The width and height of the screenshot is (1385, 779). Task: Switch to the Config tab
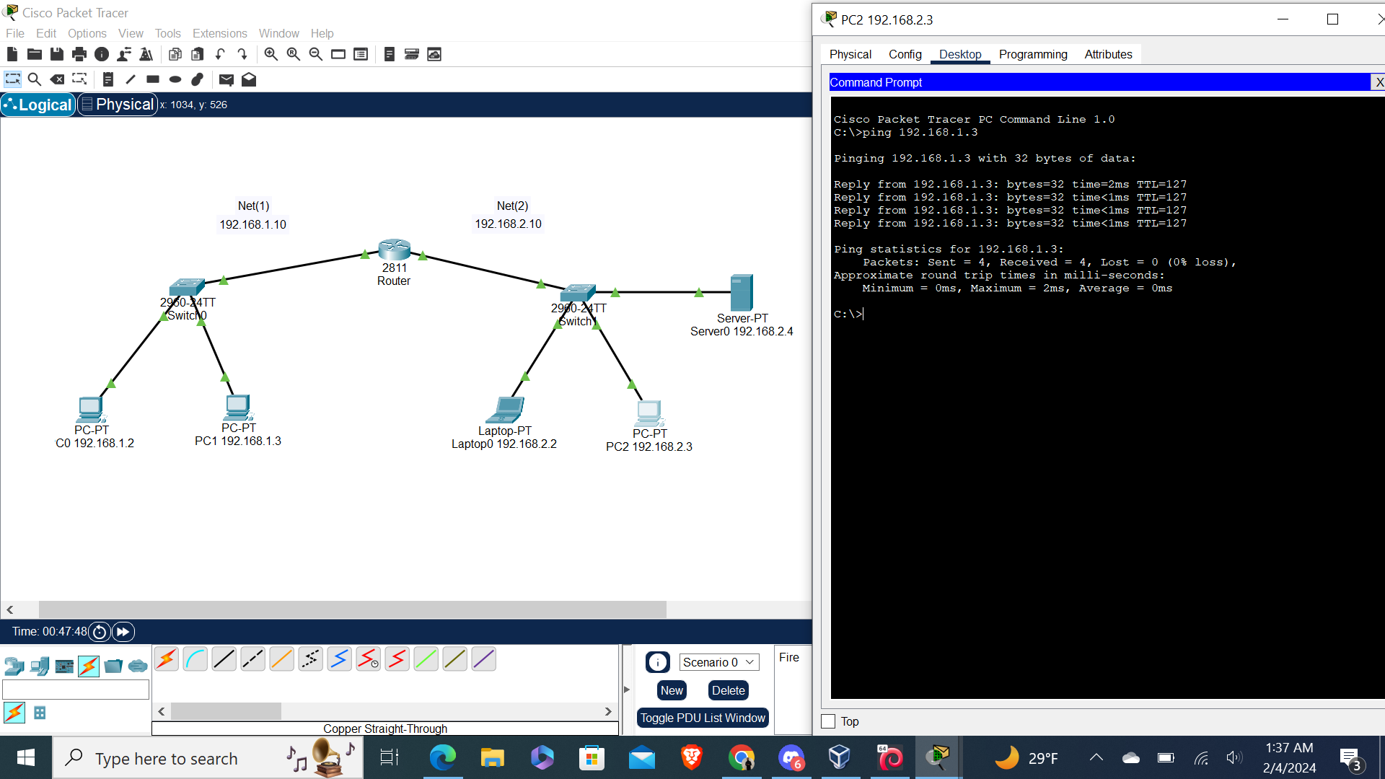(x=905, y=54)
